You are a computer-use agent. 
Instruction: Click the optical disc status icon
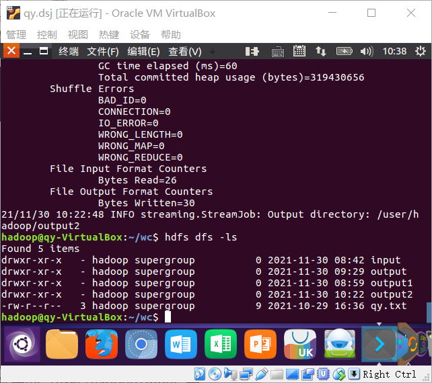[215, 374]
